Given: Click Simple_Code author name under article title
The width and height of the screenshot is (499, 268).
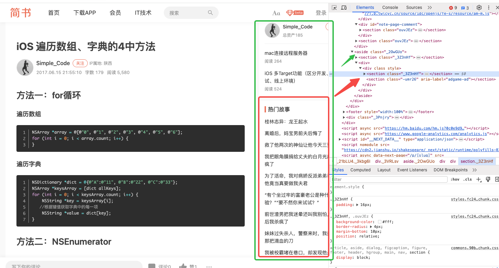Looking at the screenshot, I should (53, 63).
